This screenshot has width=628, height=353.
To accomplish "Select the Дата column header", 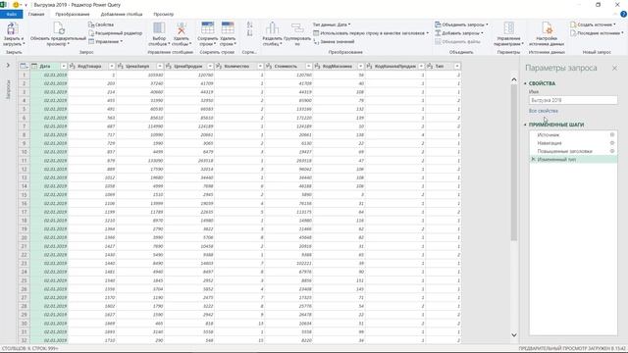I will [45, 66].
